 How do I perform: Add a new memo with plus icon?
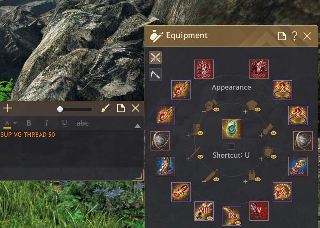[x=8, y=108]
